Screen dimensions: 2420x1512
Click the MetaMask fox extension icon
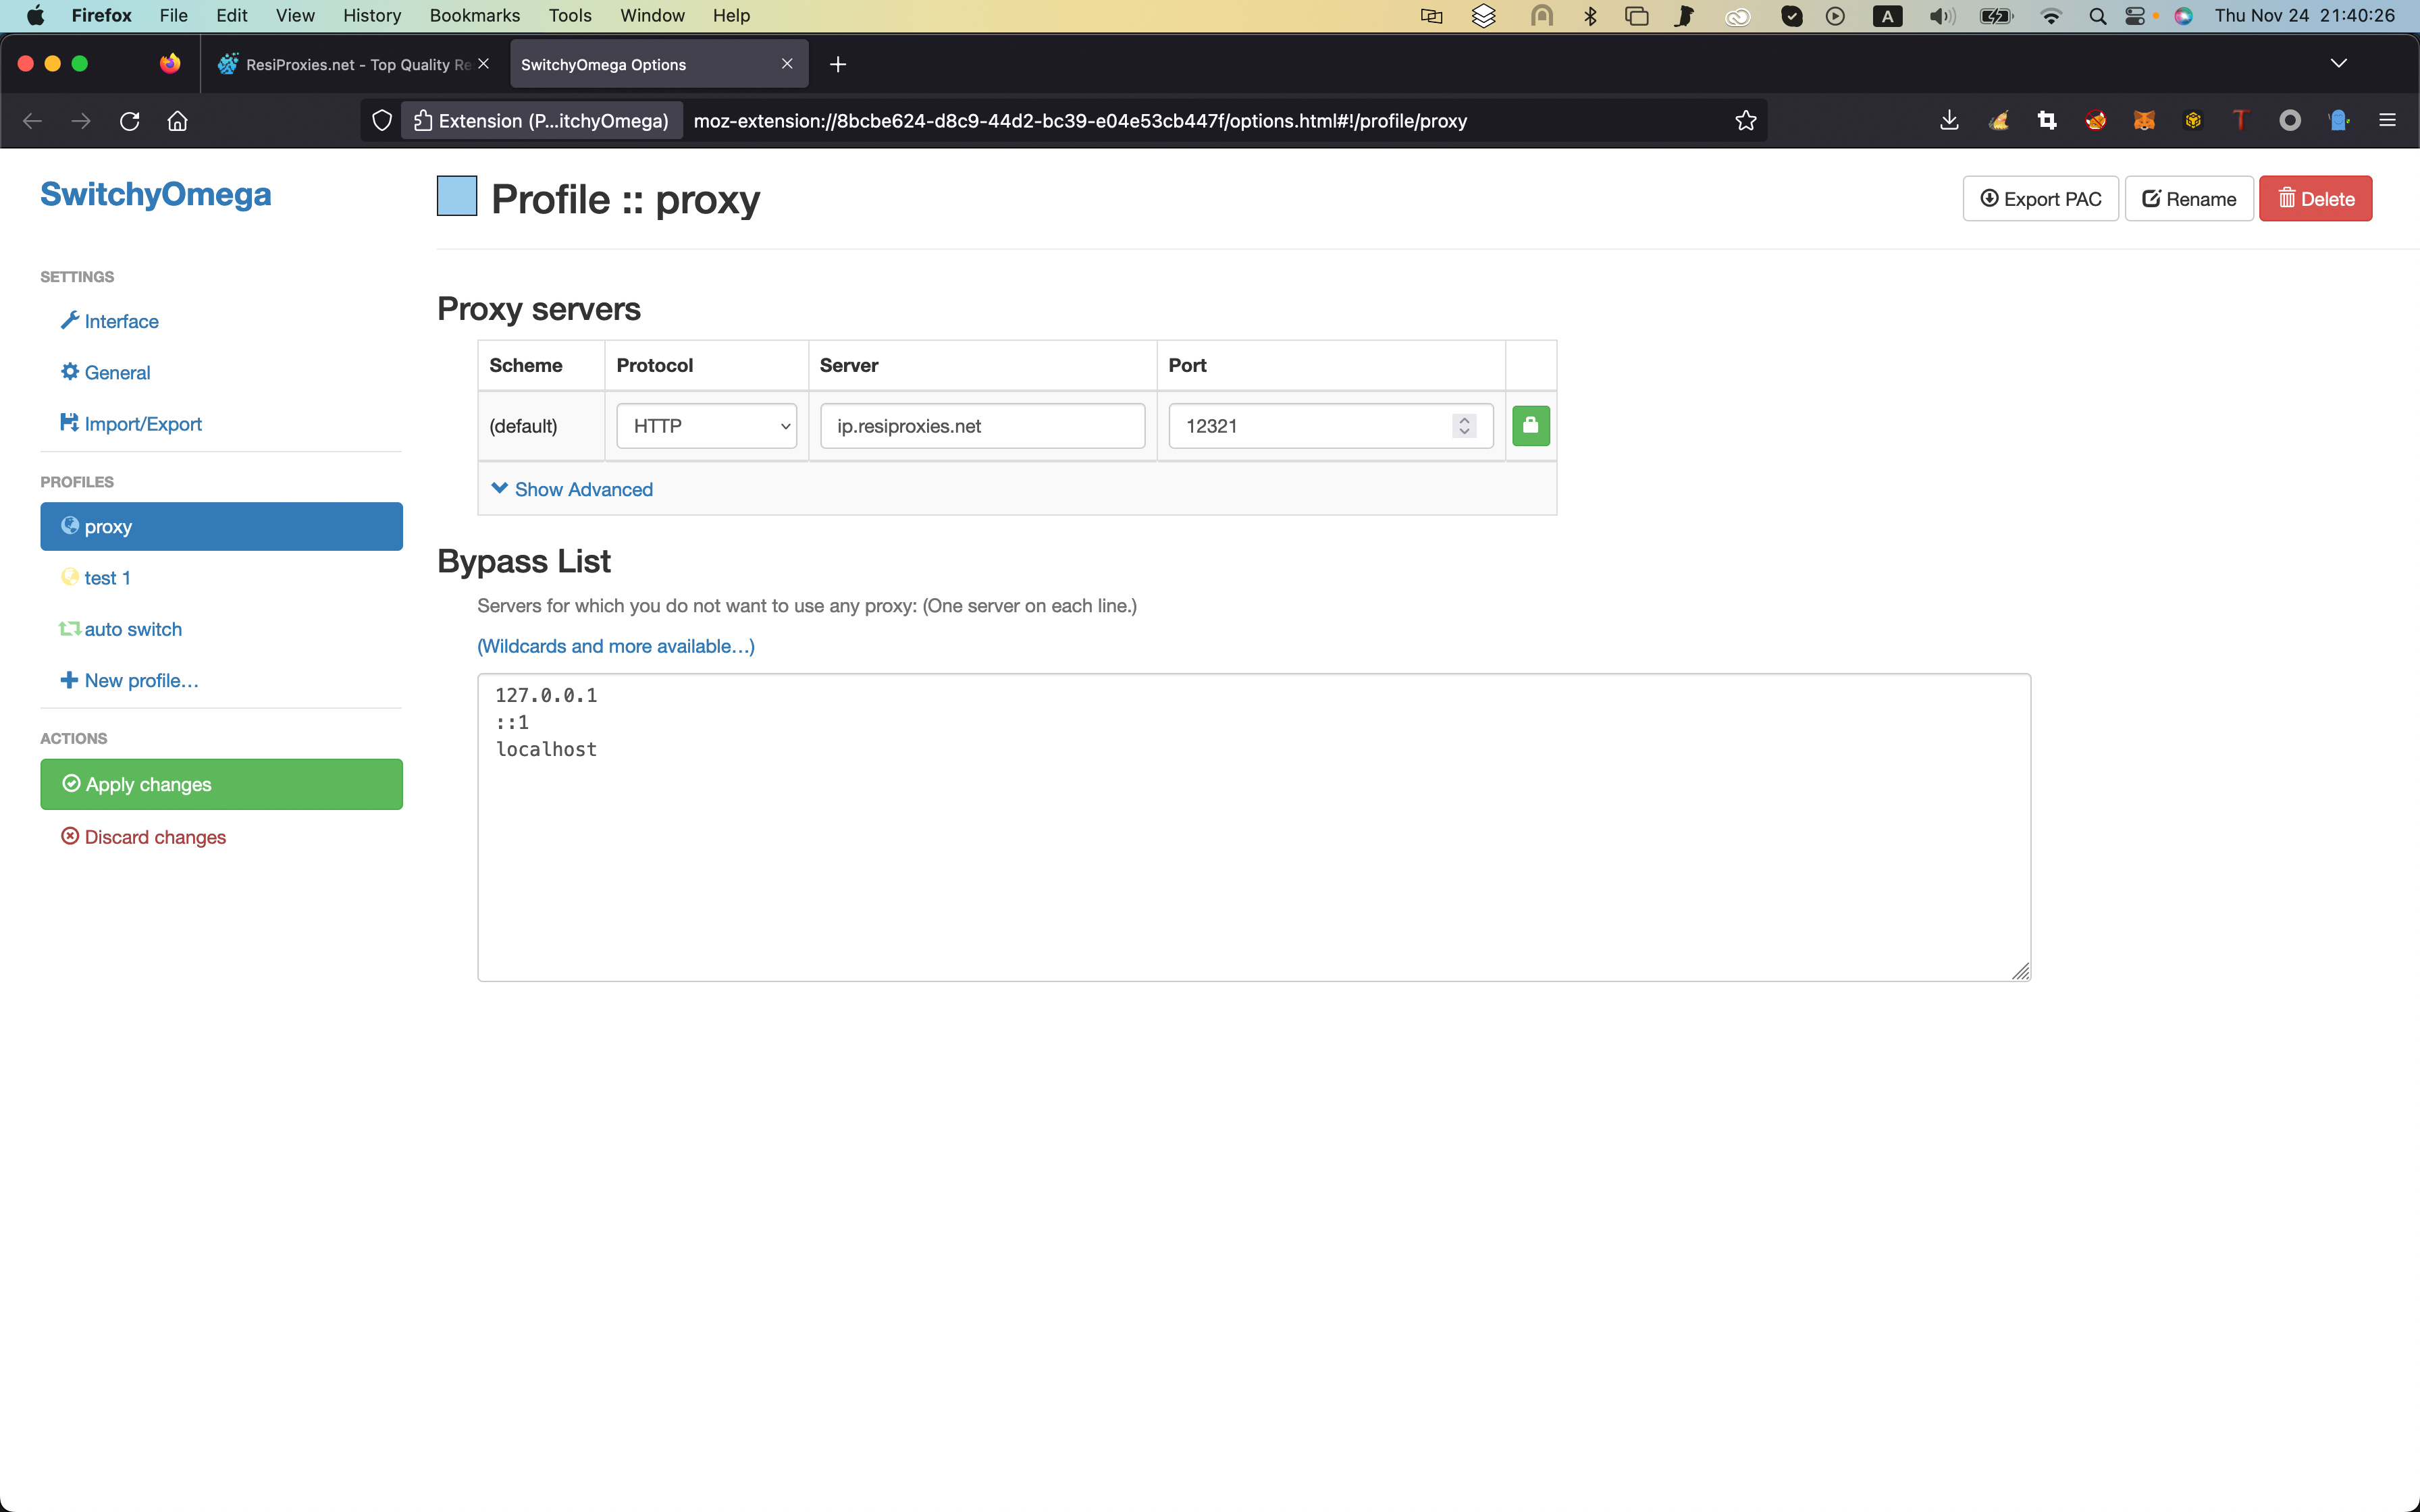pyautogui.click(x=2144, y=121)
